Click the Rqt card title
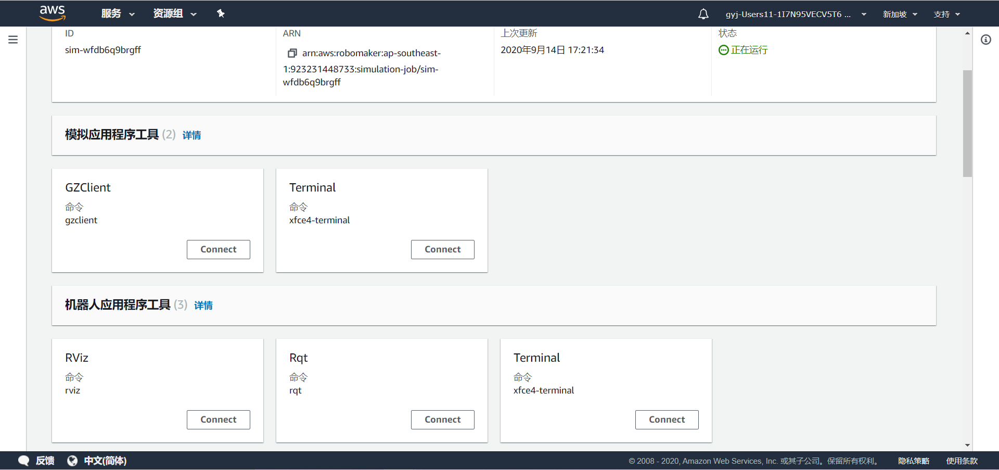999x470 pixels. pos(299,358)
